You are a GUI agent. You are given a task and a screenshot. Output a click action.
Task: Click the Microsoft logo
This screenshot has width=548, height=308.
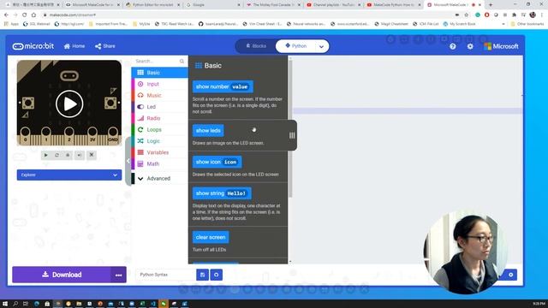[501, 46]
